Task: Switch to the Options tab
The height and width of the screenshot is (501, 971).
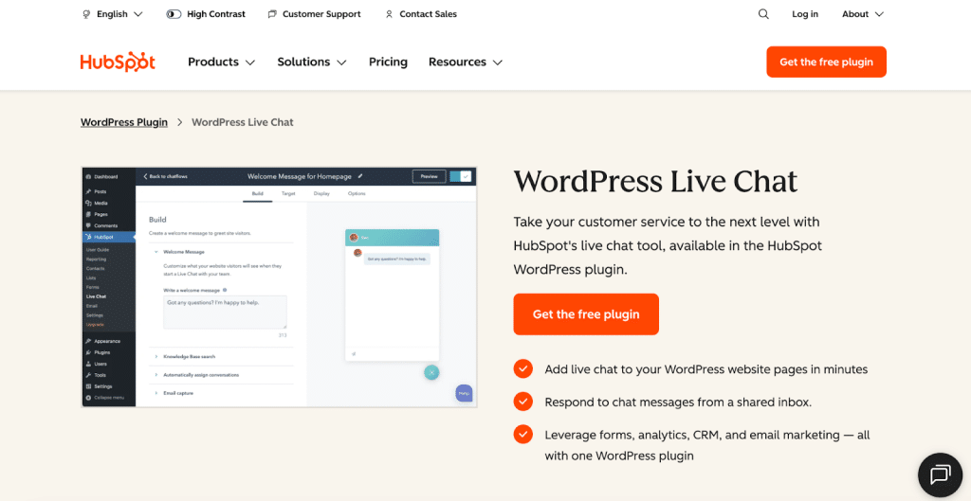Action: [x=357, y=193]
